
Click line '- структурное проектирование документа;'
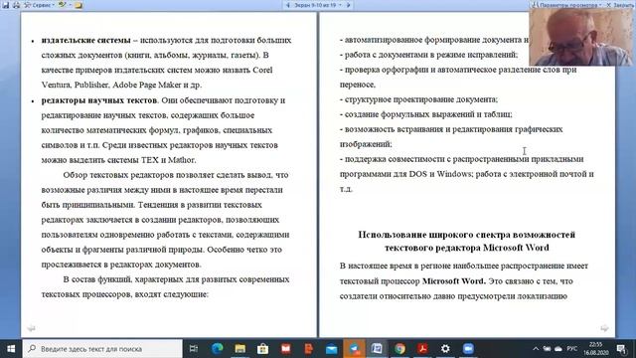[418, 99]
